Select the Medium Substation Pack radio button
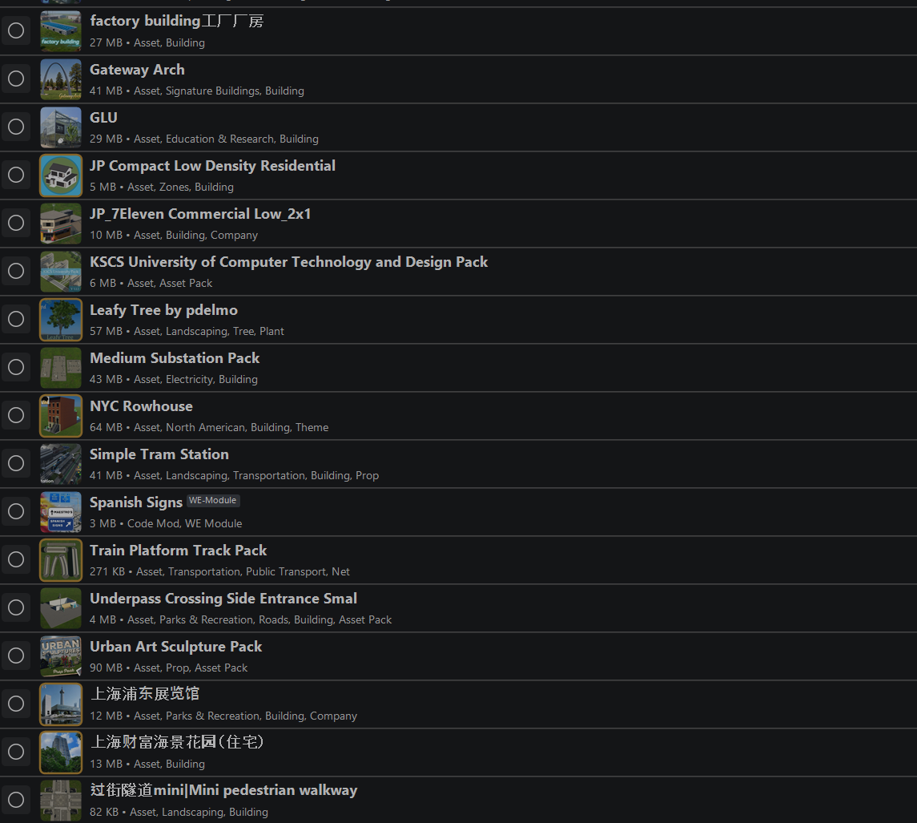917x823 pixels. [x=16, y=367]
